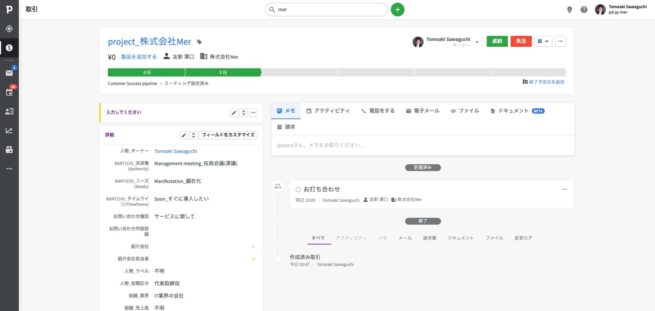Screen dimensions: 655x311
Task: Click the note input field
Action: tap(422, 145)
